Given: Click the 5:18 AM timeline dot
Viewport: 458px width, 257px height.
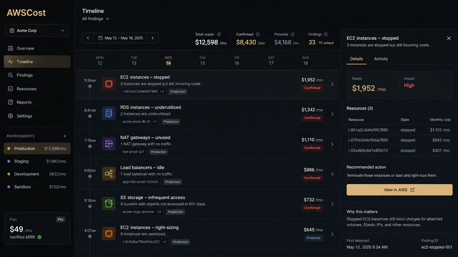Looking at the screenshot, I should (90, 206).
